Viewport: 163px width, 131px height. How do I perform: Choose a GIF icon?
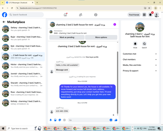64,120
